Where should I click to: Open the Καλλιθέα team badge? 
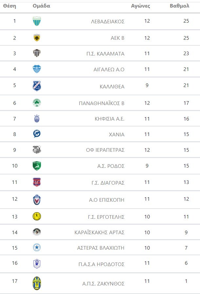(37, 86)
